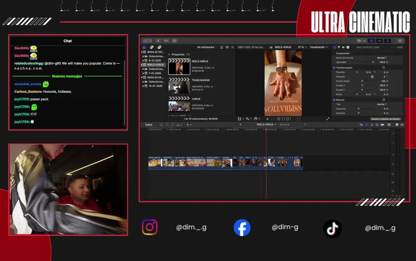Toggle audio skimming waveform icon
This screenshot has width=416, height=261.
coord(366,125)
